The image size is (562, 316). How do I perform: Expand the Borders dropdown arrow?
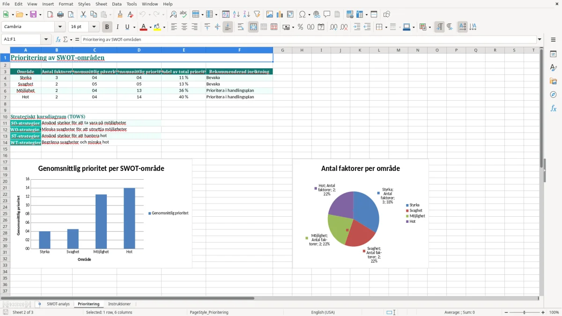tap(386, 27)
